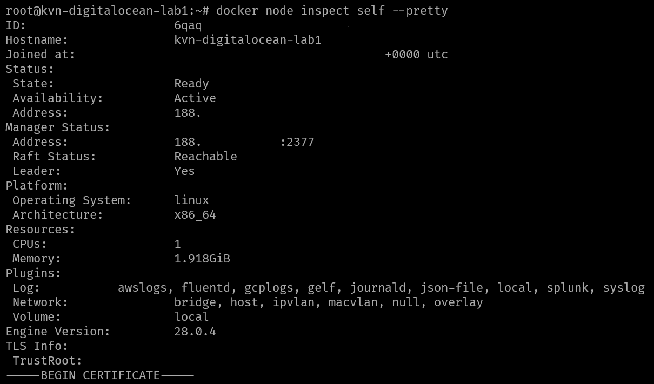The image size is (654, 384).
Task: Click the :2377 port in manager address
Action: pos(297,142)
